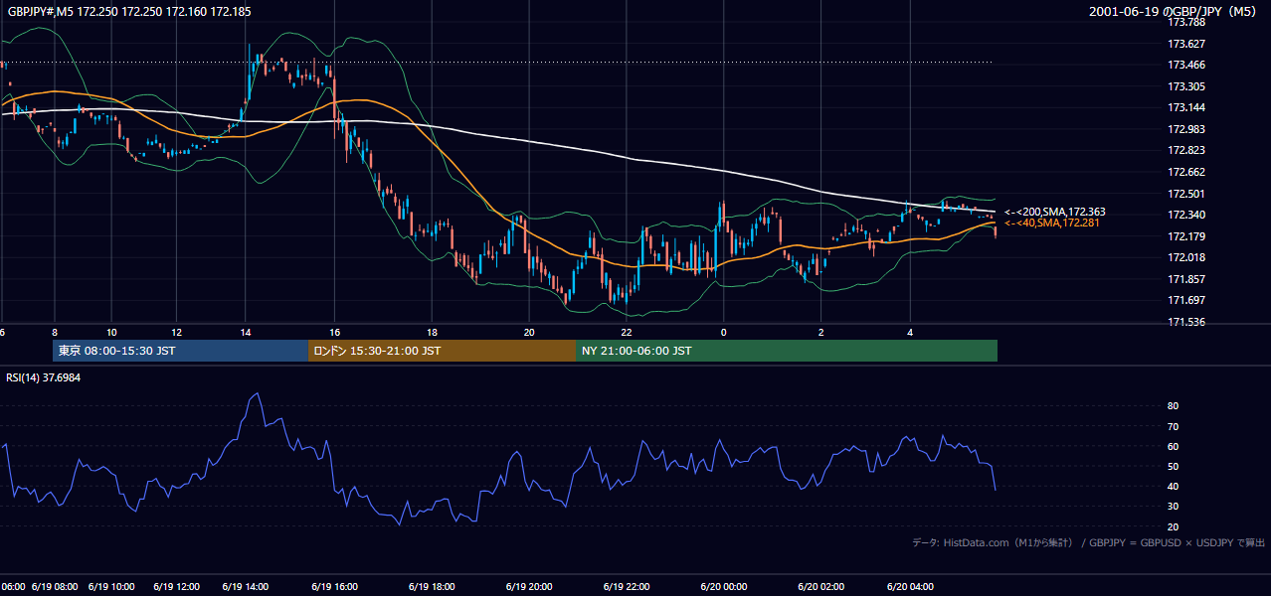Viewport: 1271px width, 596px height.
Task: Click price axis value 173.788
Action: 1185,22
